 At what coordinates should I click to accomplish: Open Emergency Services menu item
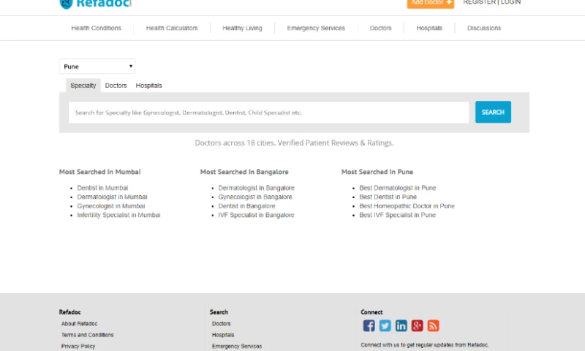(316, 28)
